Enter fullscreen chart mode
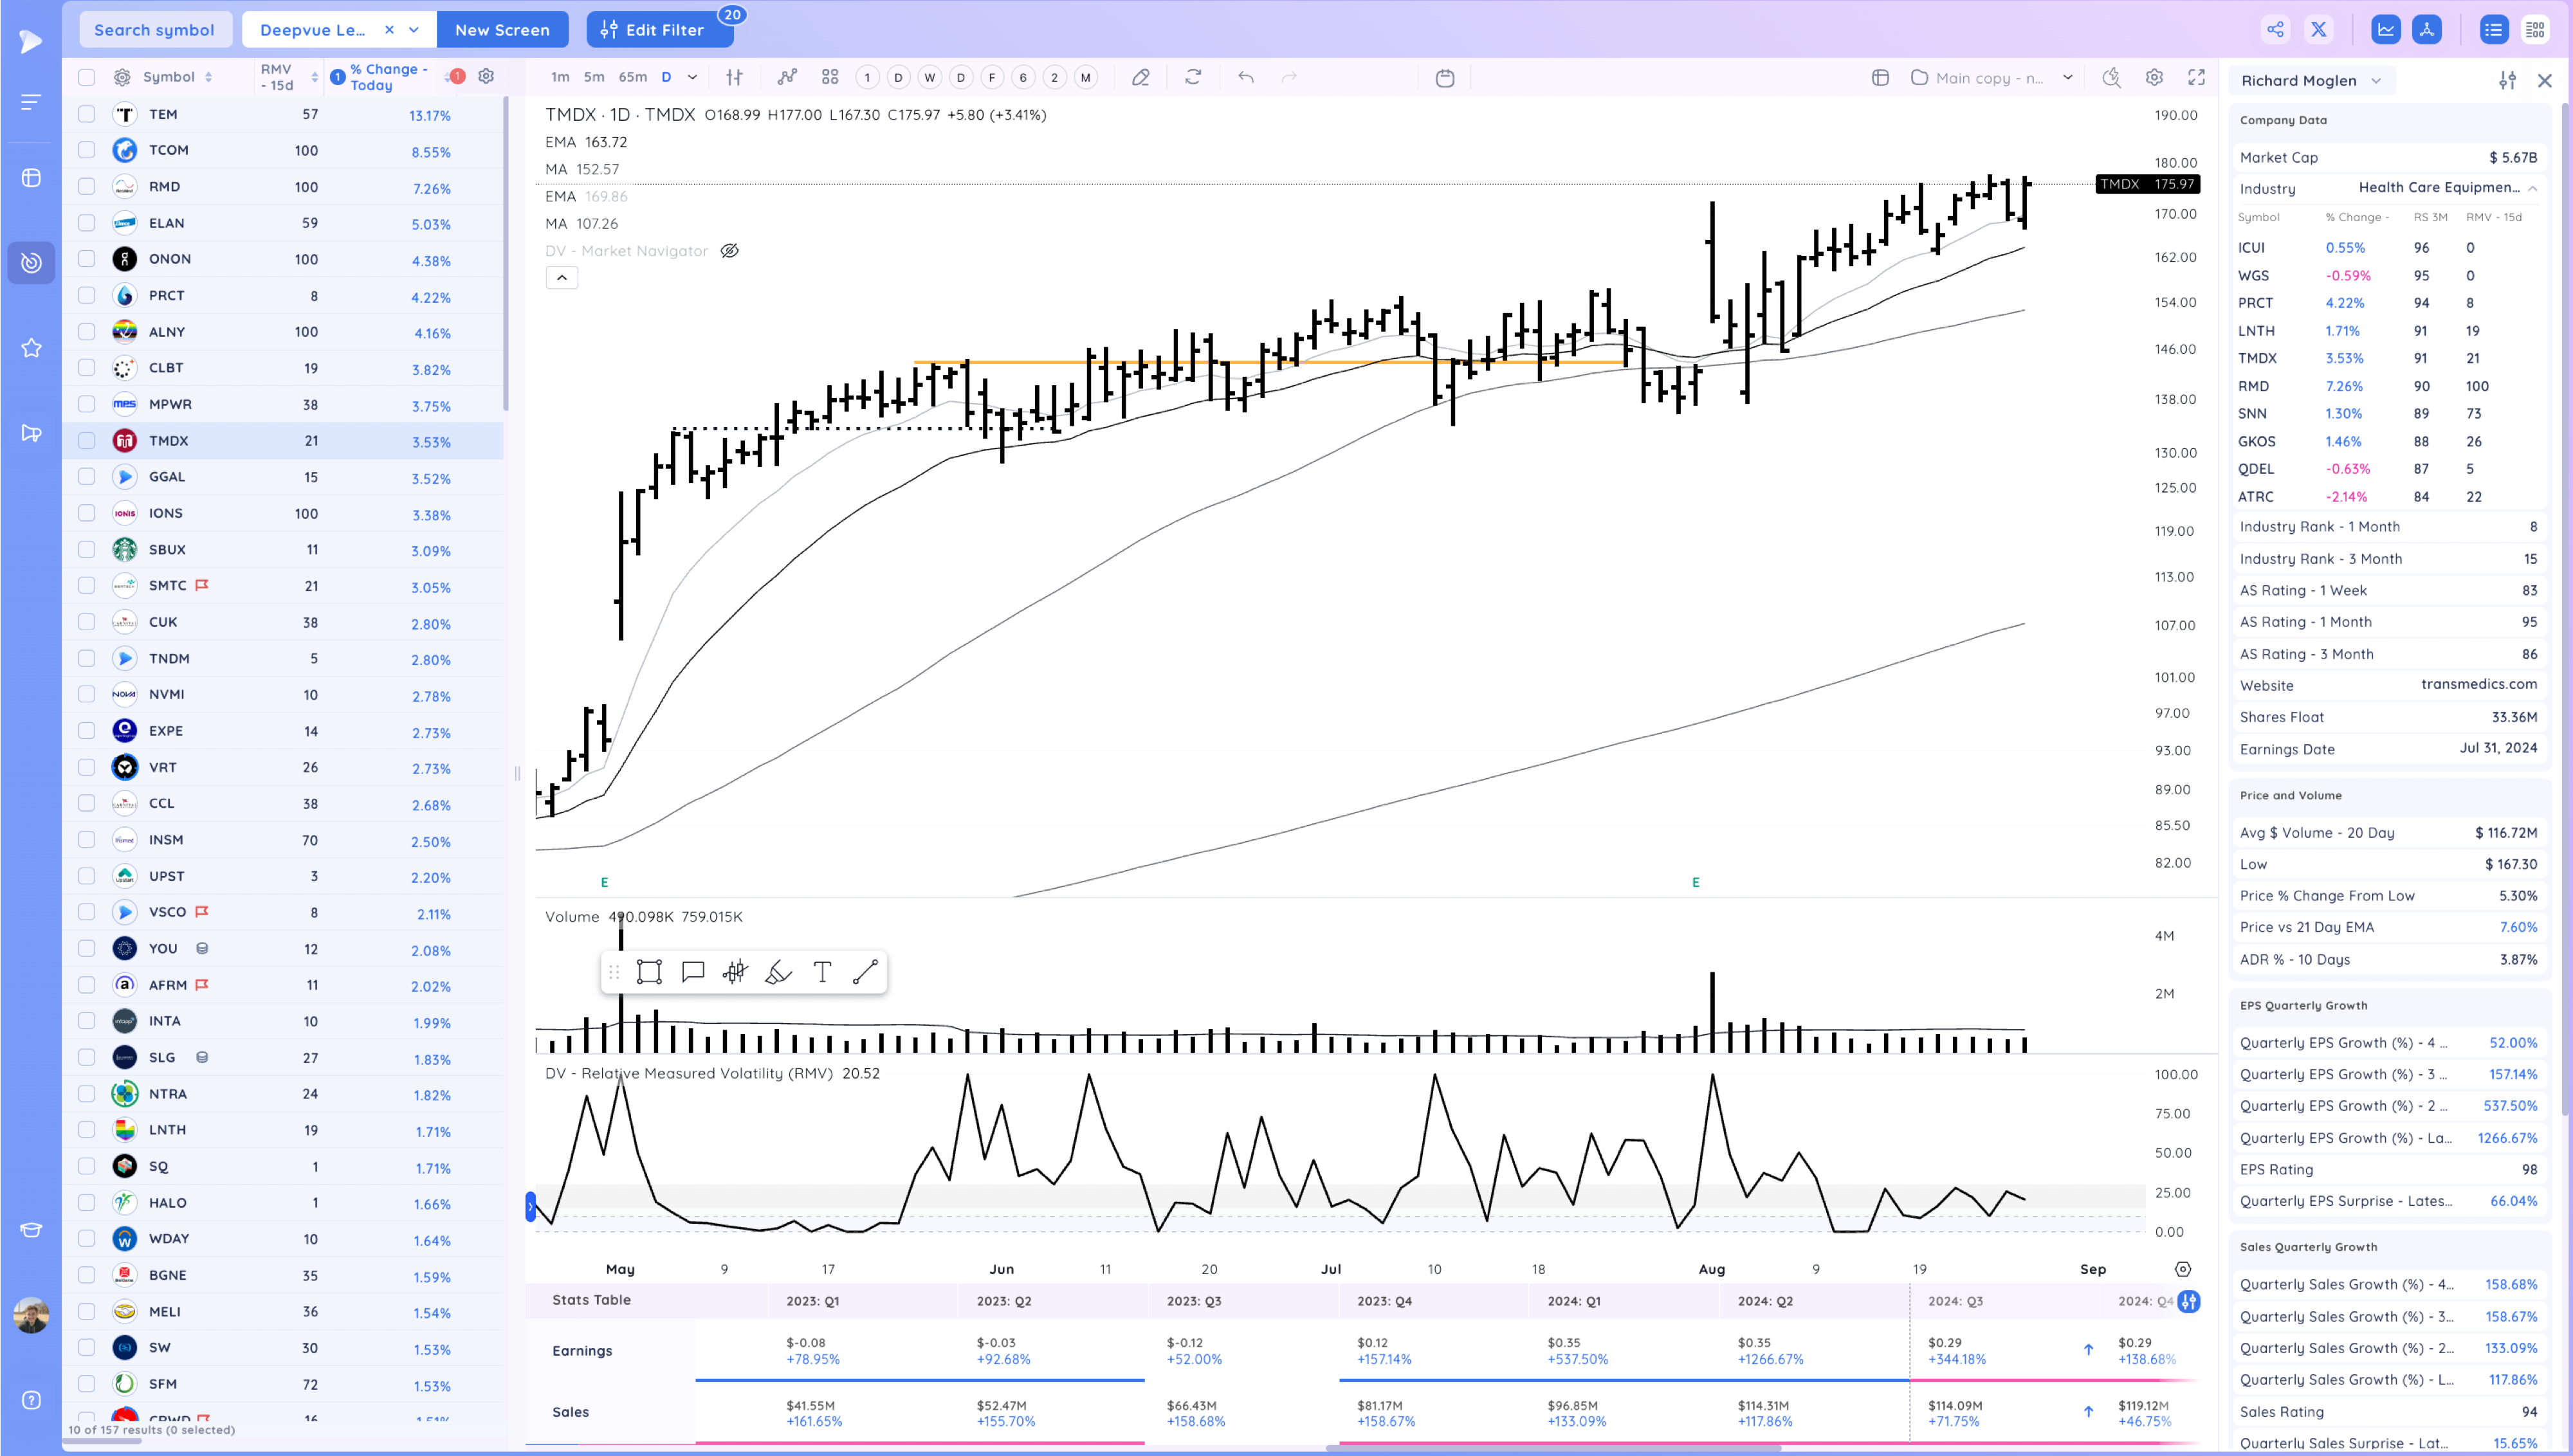 click(x=2197, y=78)
